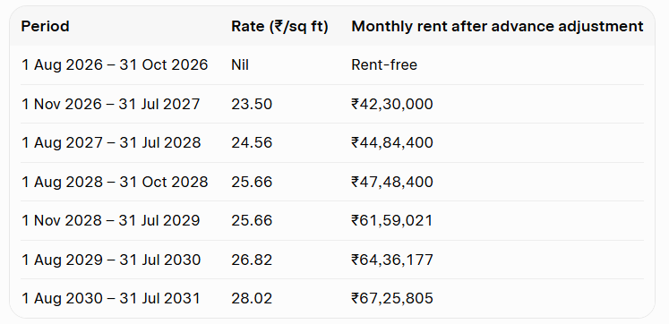Viewport: 669px width, 324px height.
Task: Click the ₹47,48,400 rent amount
Action: (x=392, y=182)
